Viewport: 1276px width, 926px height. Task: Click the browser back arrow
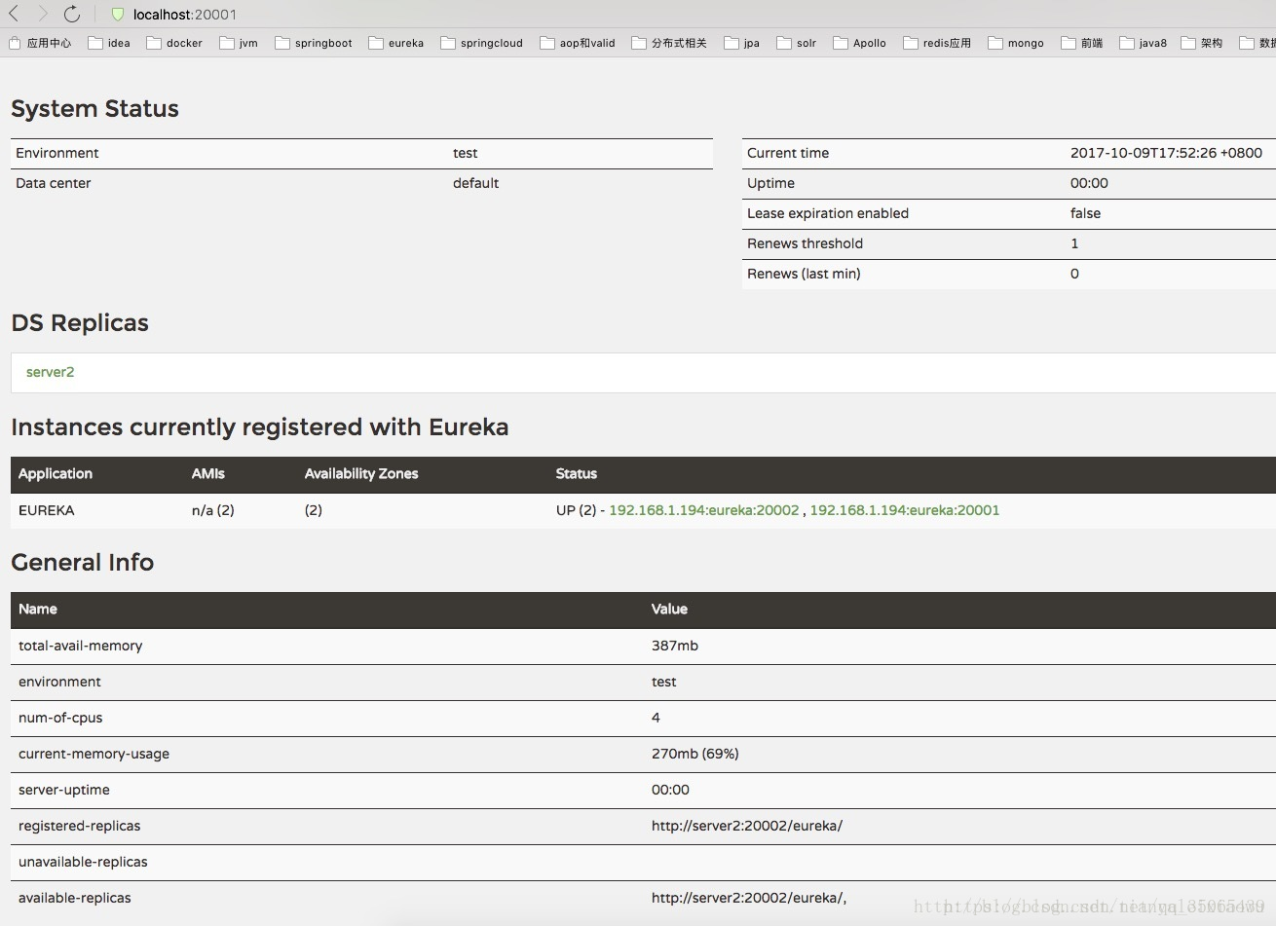tap(14, 14)
